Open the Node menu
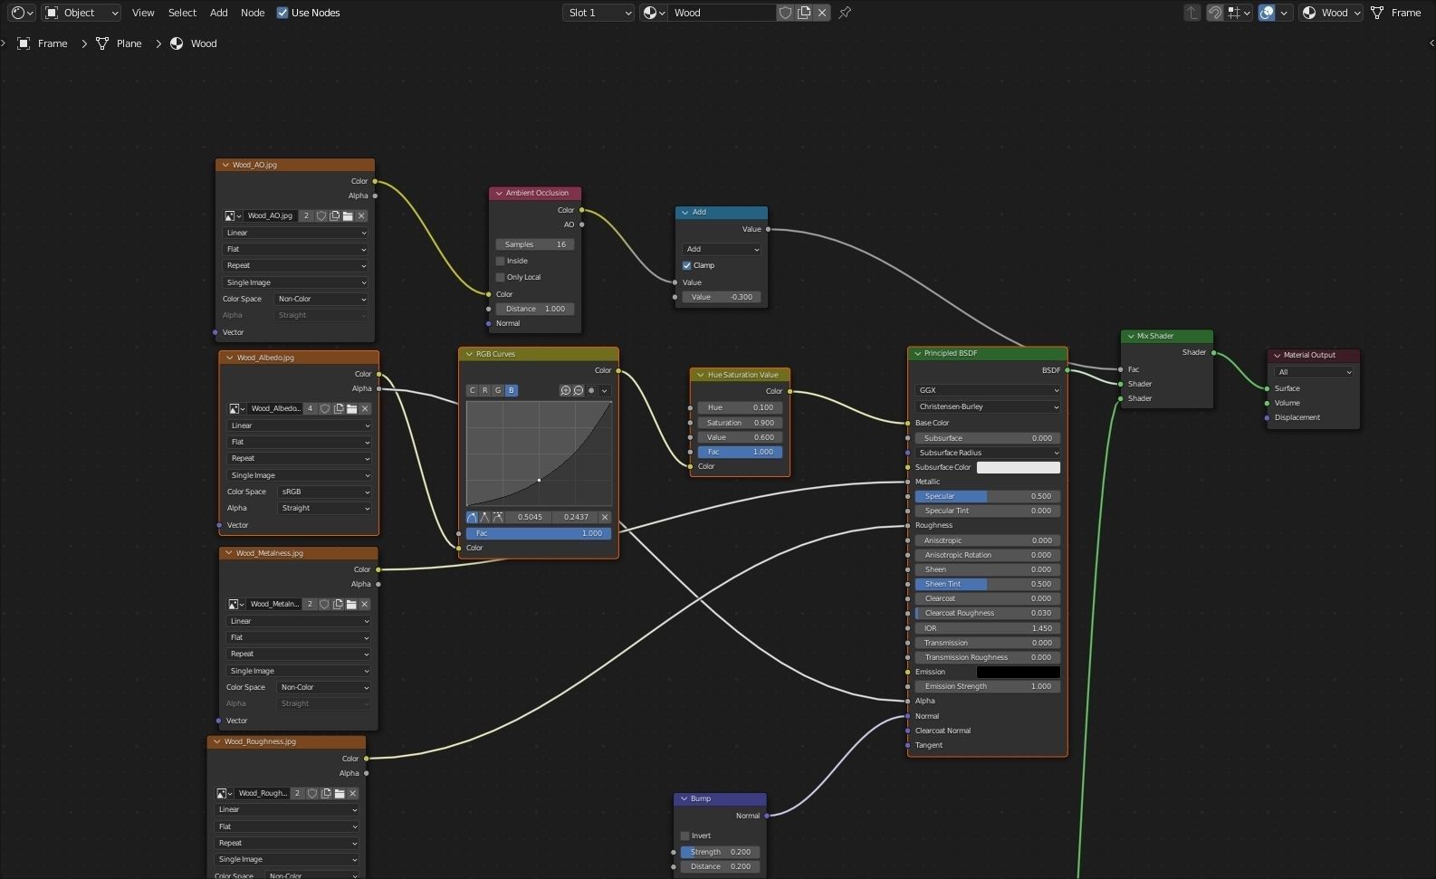Viewport: 1436px width, 879px height. [x=253, y=13]
